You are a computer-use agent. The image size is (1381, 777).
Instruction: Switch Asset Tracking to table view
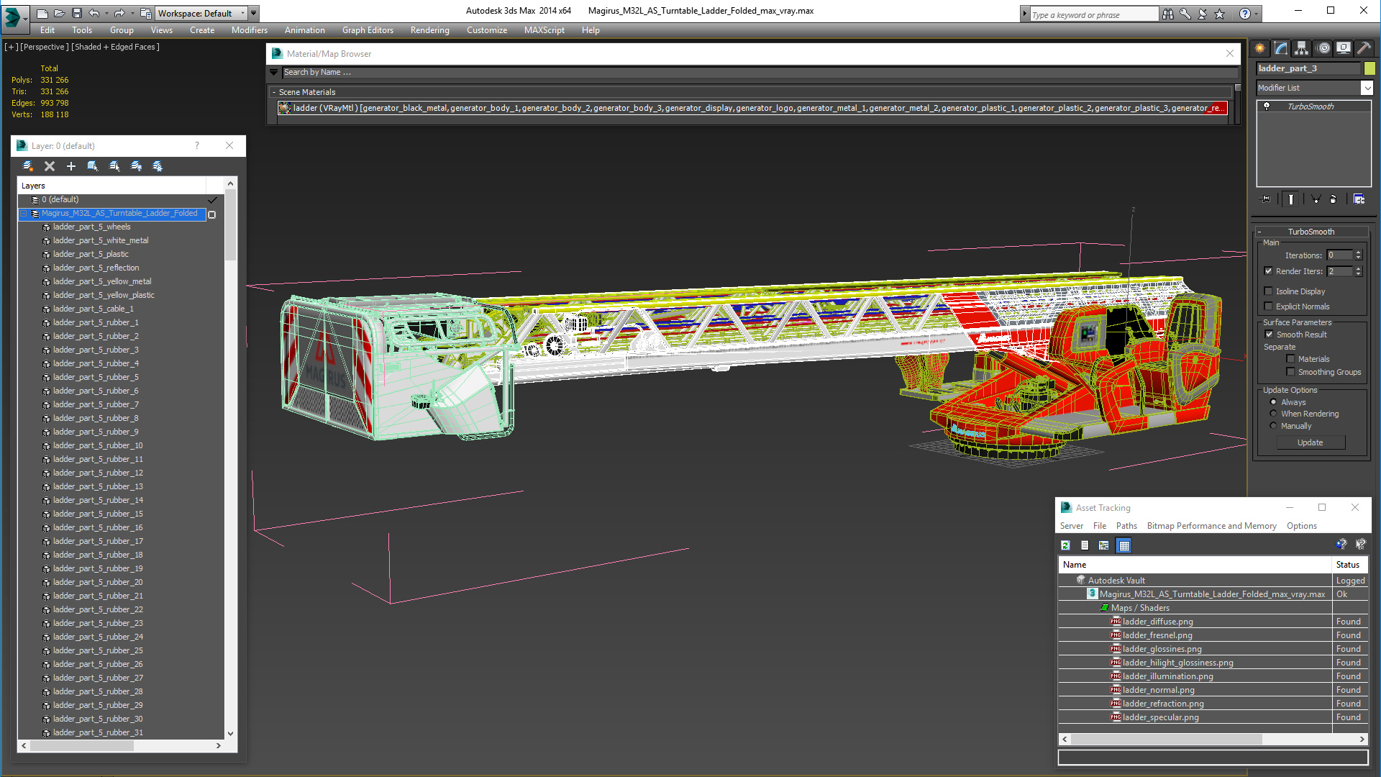pos(1124,545)
